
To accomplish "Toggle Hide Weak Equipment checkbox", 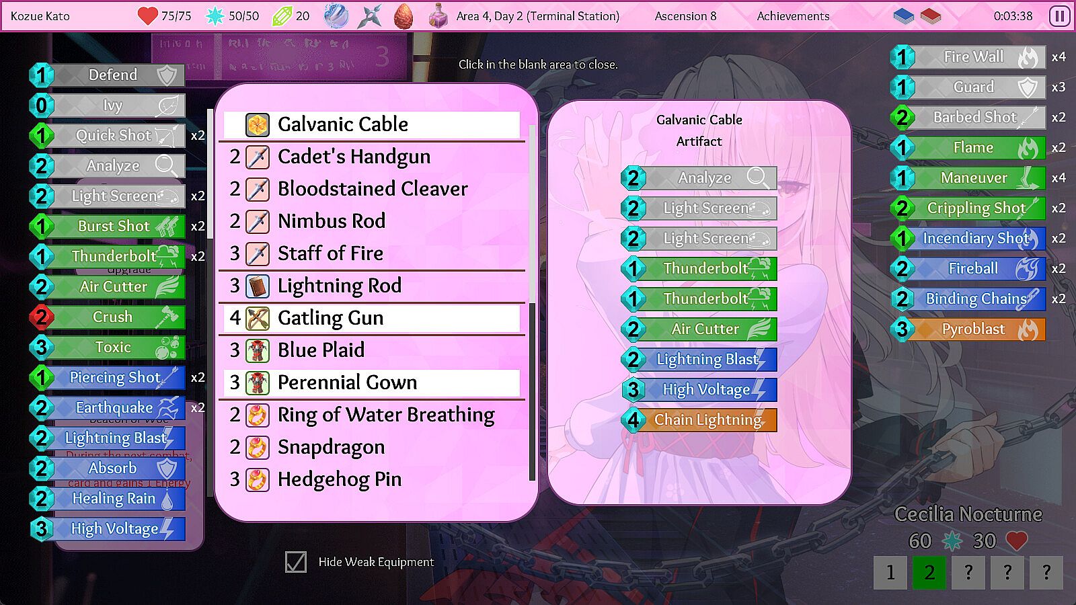I will pyautogui.click(x=296, y=562).
